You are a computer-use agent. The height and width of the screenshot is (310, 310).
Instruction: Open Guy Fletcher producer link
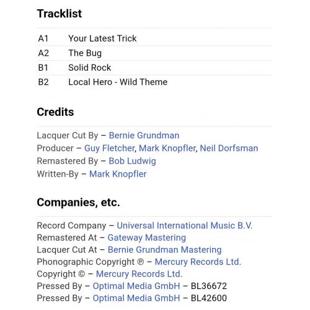[x=110, y=148]
